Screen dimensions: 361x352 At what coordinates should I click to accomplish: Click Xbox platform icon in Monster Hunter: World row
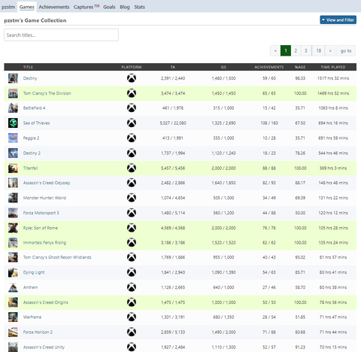coord(132,198)
